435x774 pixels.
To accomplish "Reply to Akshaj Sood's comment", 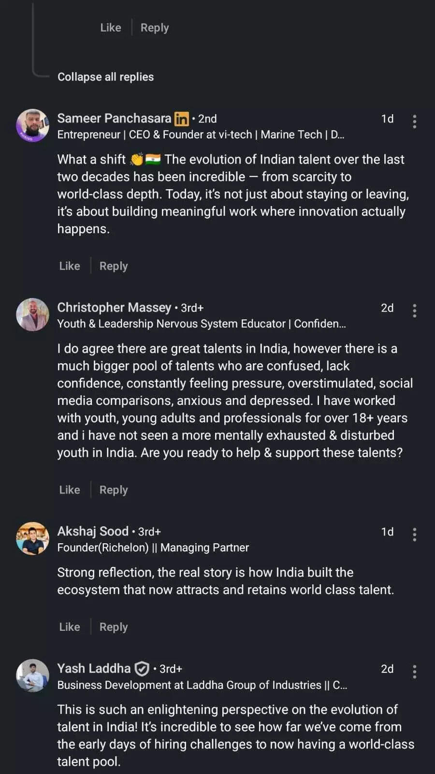I will [114, 626].
